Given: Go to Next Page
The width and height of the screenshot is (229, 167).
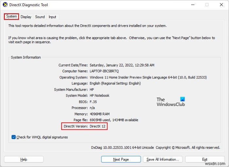Looking at the screenshot, I should [x=121, y=159].
